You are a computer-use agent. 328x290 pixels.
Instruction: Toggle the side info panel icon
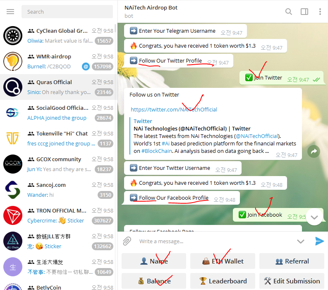pos(304,12)
